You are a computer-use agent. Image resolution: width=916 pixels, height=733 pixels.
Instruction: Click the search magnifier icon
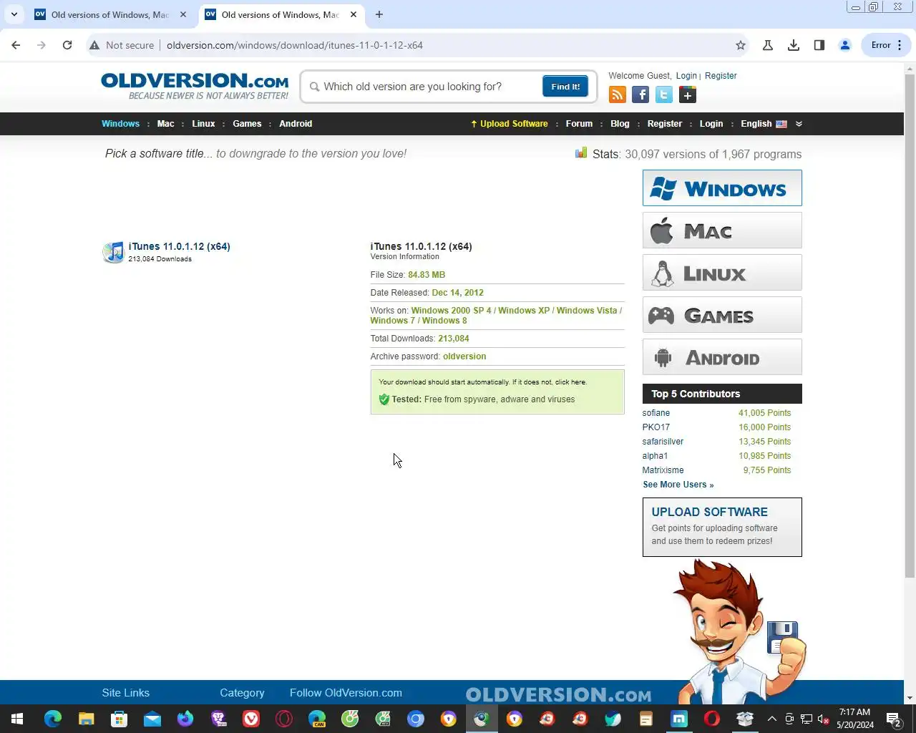(314, 87)
